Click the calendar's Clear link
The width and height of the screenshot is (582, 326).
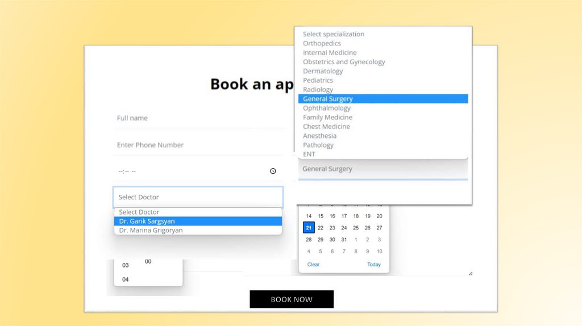(313, 265)
